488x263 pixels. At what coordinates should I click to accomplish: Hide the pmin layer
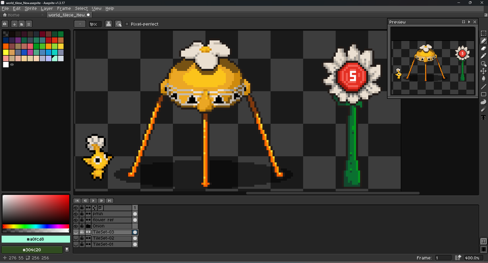point(76,213)
